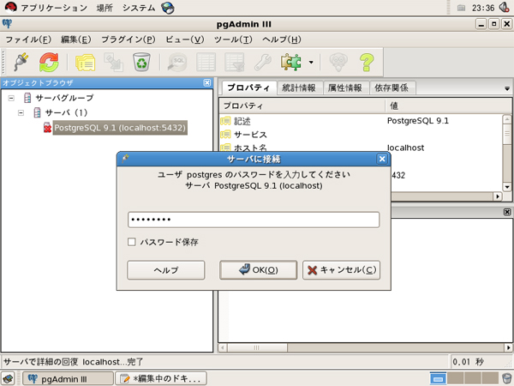Click properties horizontal scroll right arrow
Image resolution: width=514 pixels, height=386 pixels.
498,196
